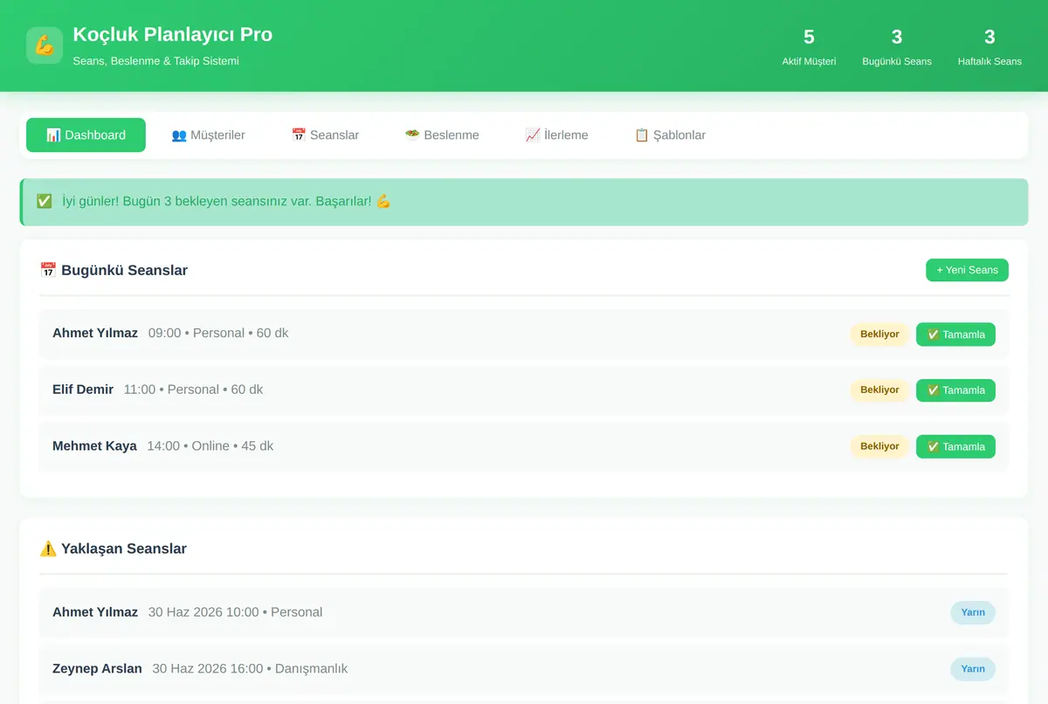Click Yarın badge for Ahmet Yılmaz's upcoming session

coord(973,612)
